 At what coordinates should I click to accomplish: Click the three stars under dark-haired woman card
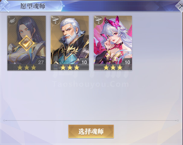point(27,67)
